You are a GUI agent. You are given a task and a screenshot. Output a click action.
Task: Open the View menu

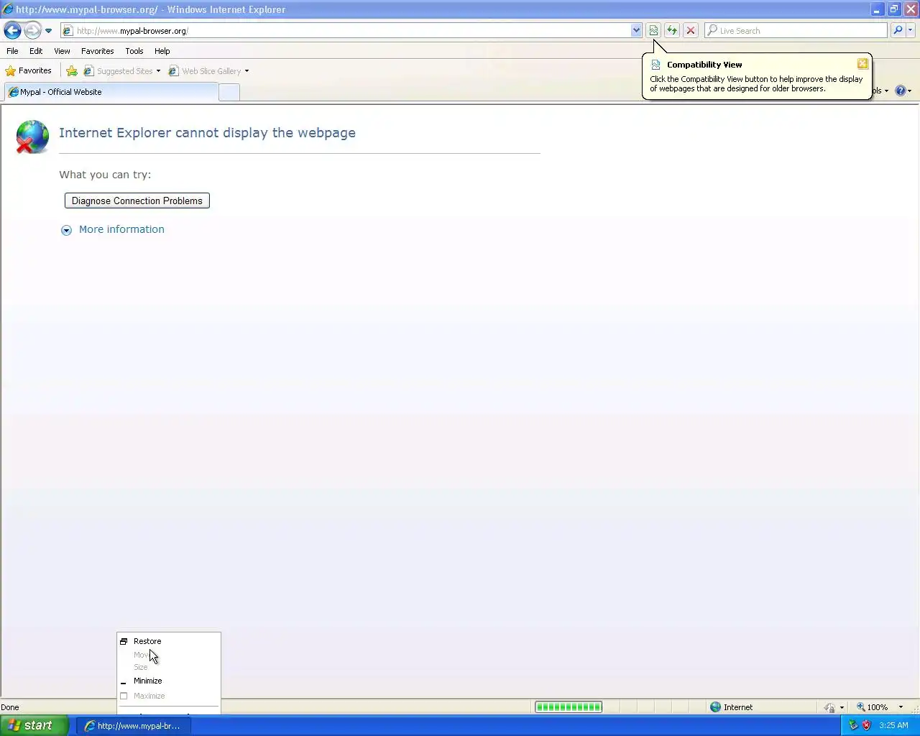62,51
